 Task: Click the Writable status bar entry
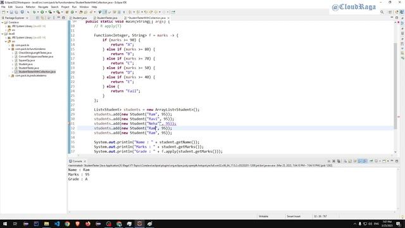[x=263, y=216]
